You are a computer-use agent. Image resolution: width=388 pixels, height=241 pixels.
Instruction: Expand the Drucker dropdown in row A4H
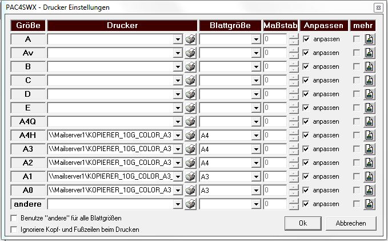pos(178,135)
